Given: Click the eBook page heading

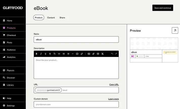Looking at the screenshot, I should (41, 8).
